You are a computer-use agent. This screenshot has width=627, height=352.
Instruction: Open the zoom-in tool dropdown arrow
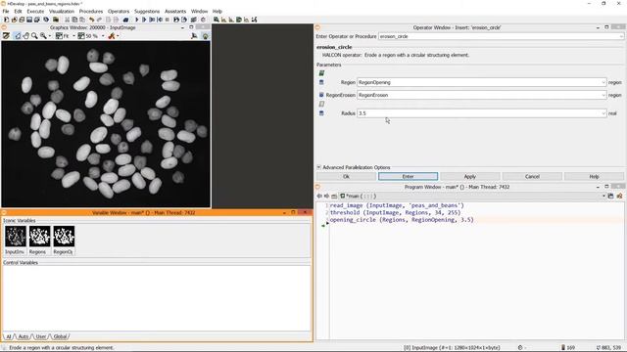pyautogui.click(x=50, y=36)
